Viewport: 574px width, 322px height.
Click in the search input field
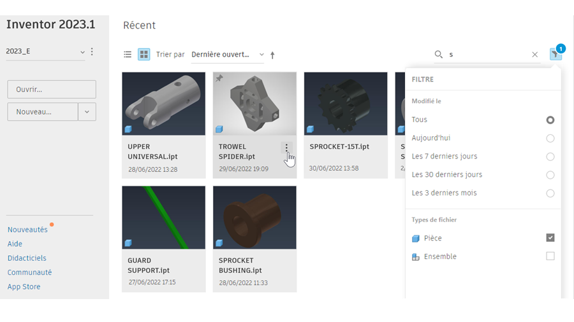pyautogui.click(x=489, y=54)
